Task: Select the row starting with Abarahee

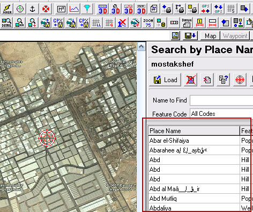Action: tap(200, 150)
